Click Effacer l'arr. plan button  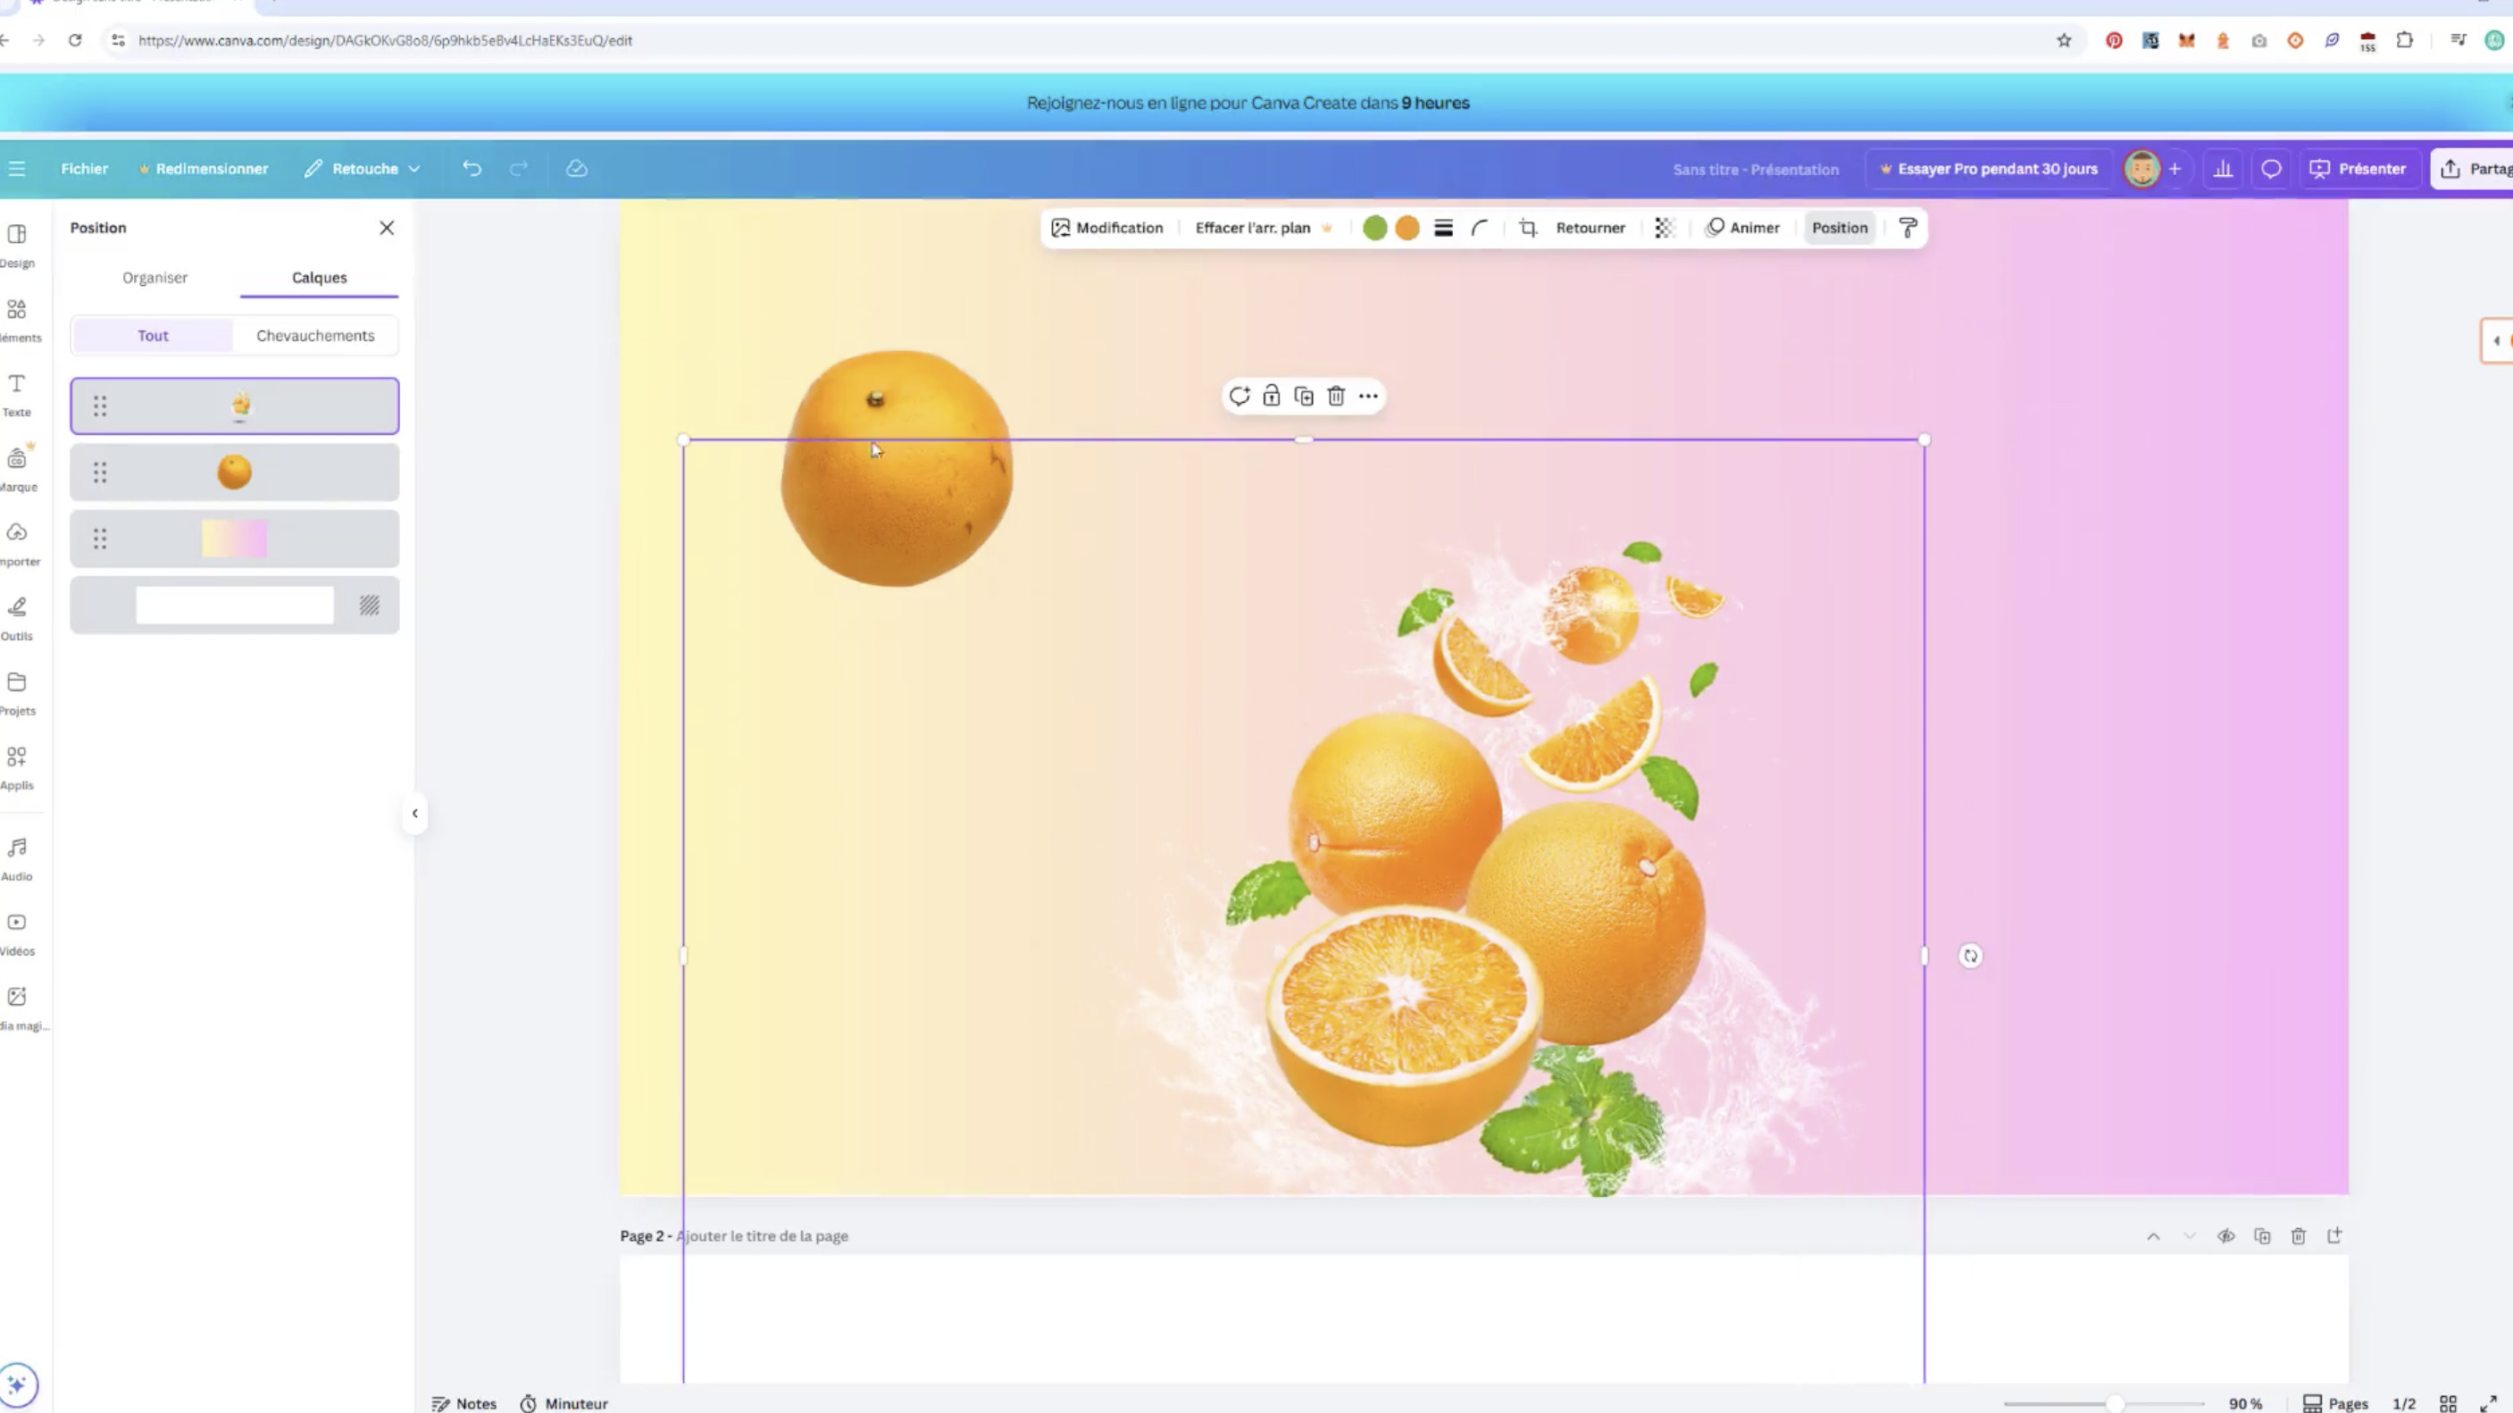pos(1264,229)
